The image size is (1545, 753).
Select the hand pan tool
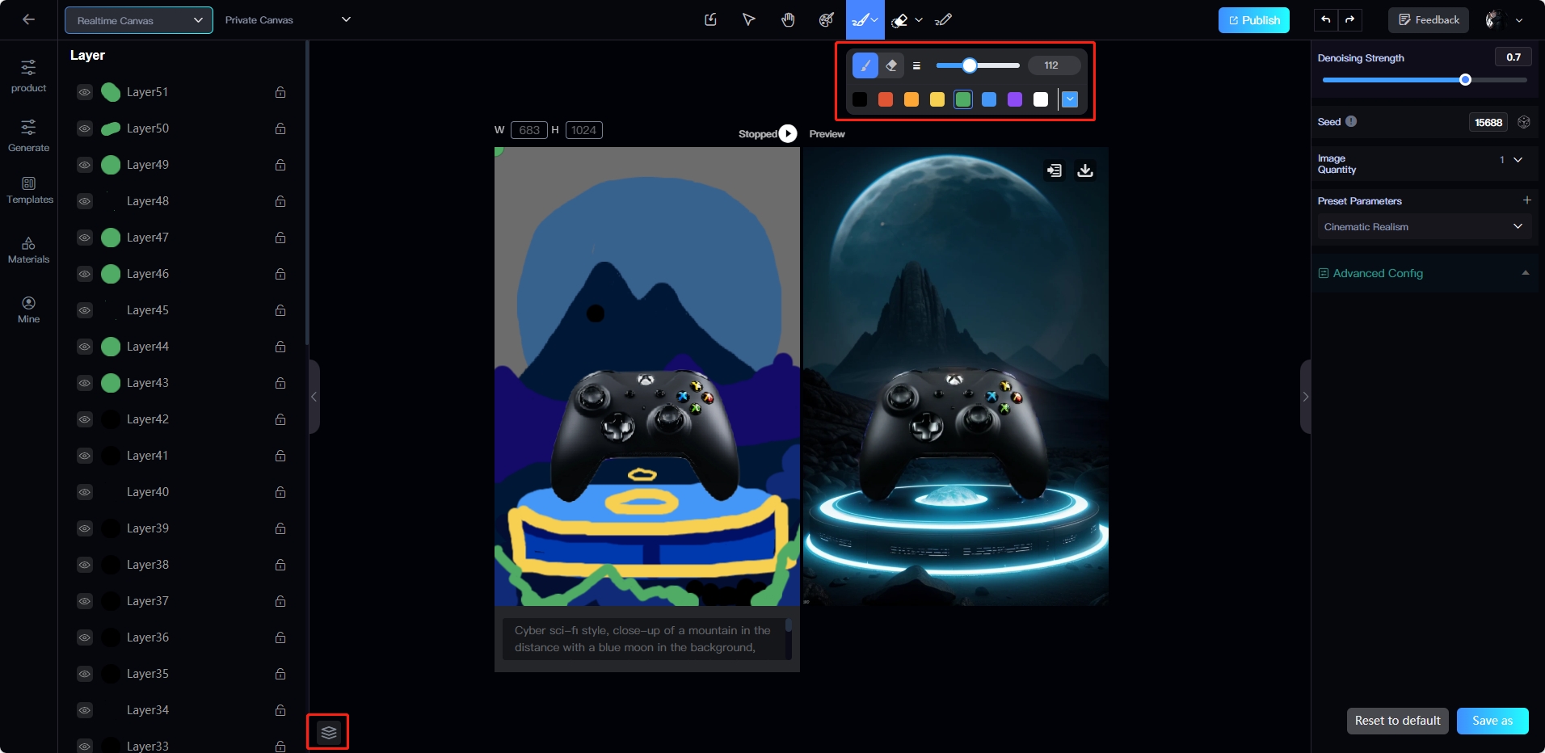788,20
